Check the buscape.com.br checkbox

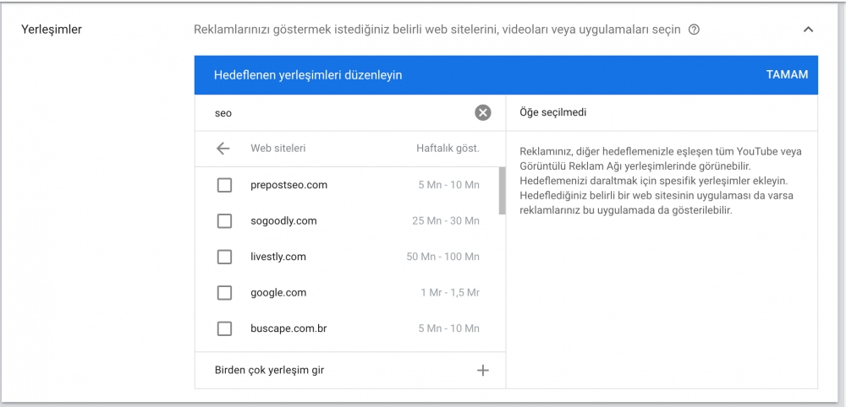tap(224, 329)
